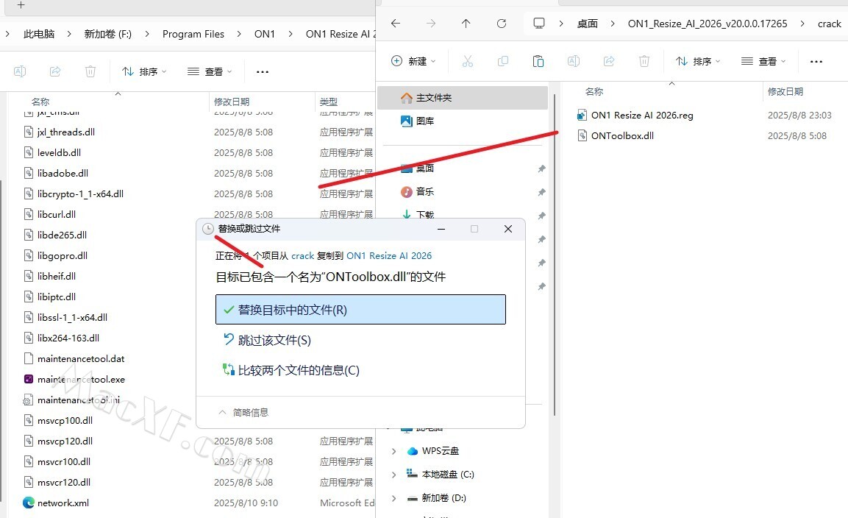Click the navigation pane vertical scrollbar
This screenshot has width=848, height=518.
coord(555,255)
